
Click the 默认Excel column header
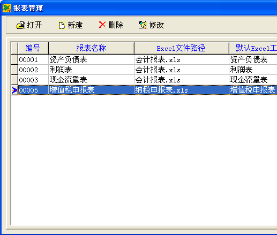point(253,48)
